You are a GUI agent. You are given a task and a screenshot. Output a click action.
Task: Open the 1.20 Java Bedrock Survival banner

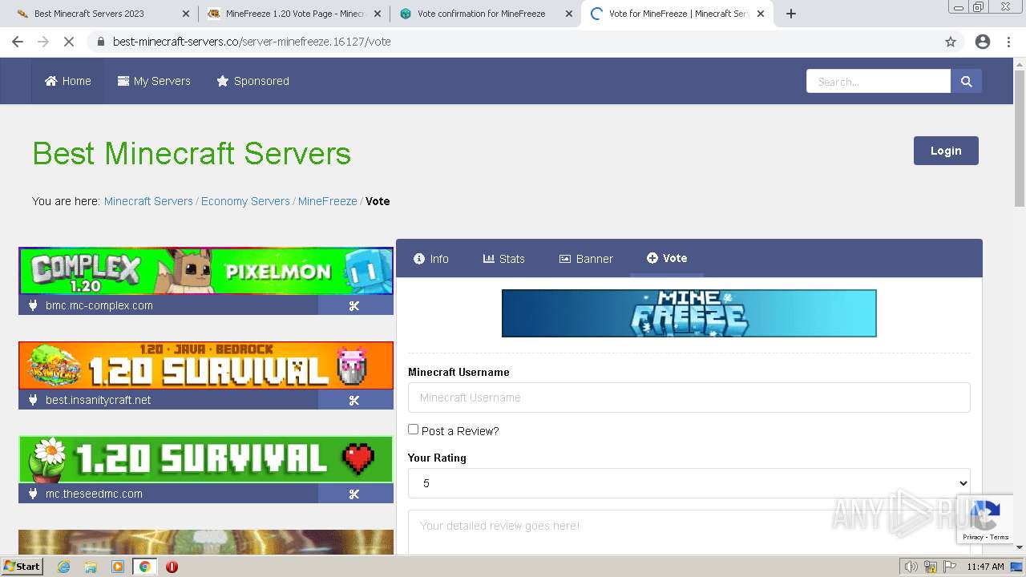click(206, 365)
